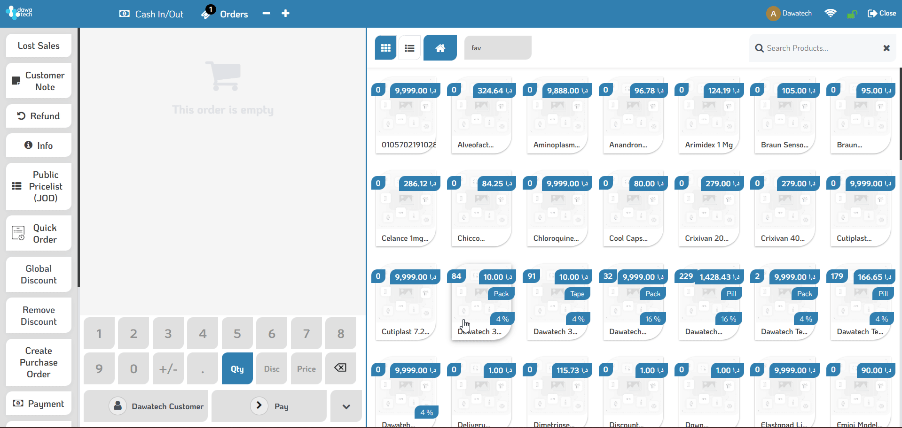
Task: Go to home product category
Action: (440, 48)
